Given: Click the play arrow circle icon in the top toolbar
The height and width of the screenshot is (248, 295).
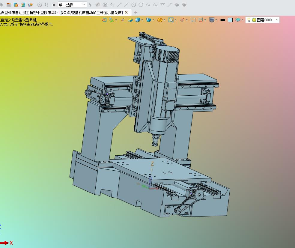Looking at the screenshot, I should 105,5.
